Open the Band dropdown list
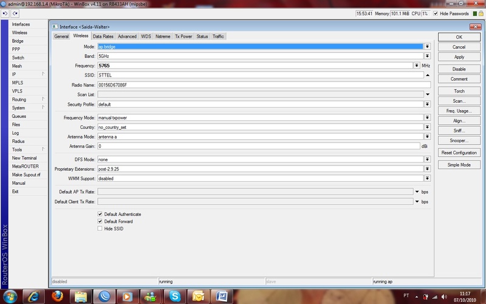Screen dimensions: 486x304 (428, 56)
